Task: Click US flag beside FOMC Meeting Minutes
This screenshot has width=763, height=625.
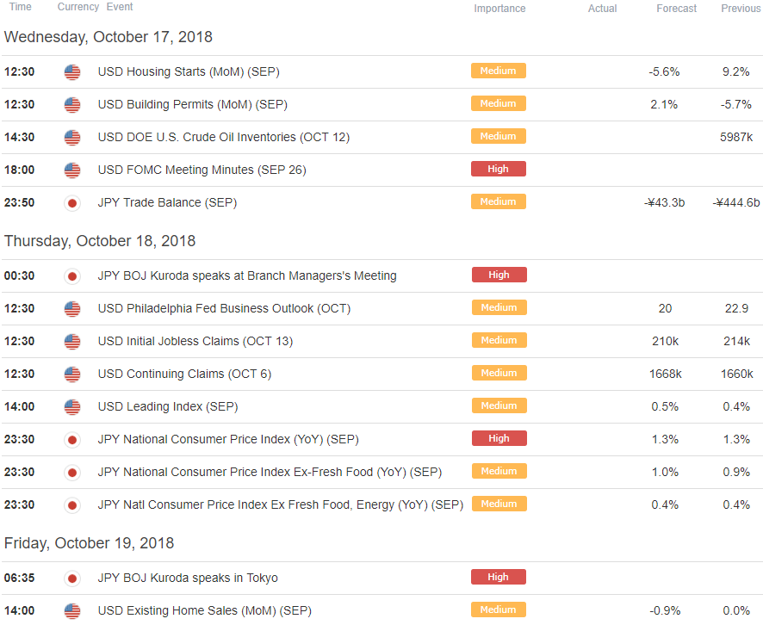Action: (x=72, y=170)
